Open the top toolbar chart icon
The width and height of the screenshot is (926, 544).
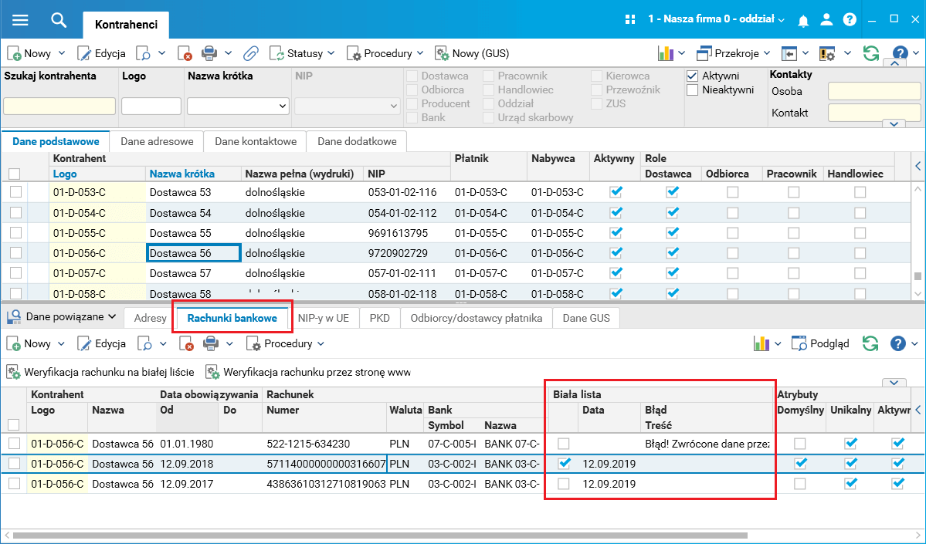coord(665,53)
